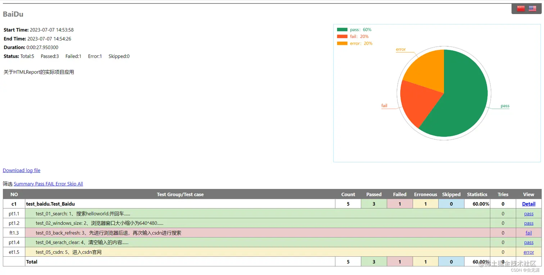Click the pt1.1 row number cell
This screenshot has width=544, height=275.
pyautogui.click(x=14, y=214)
